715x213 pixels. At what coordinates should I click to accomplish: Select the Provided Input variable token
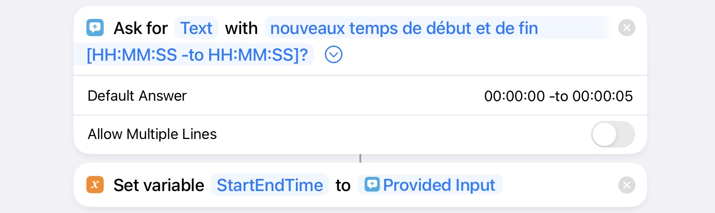(x=430, y=185)
